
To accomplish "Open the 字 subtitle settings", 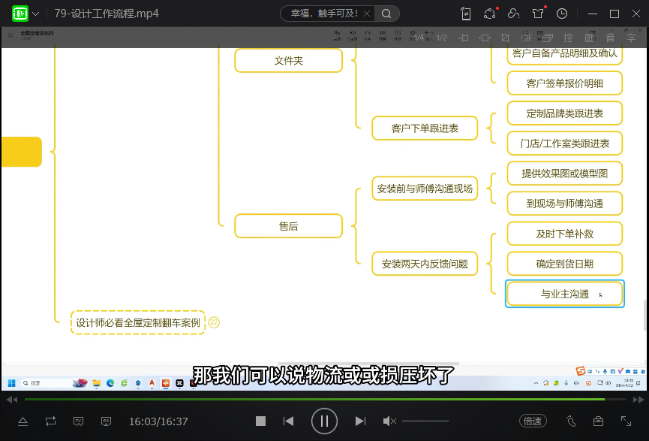I will pyautogui.click(x=632, y=38).
